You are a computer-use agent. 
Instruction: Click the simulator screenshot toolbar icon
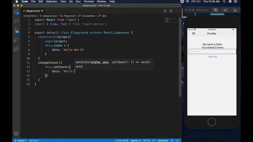point(215,10)
